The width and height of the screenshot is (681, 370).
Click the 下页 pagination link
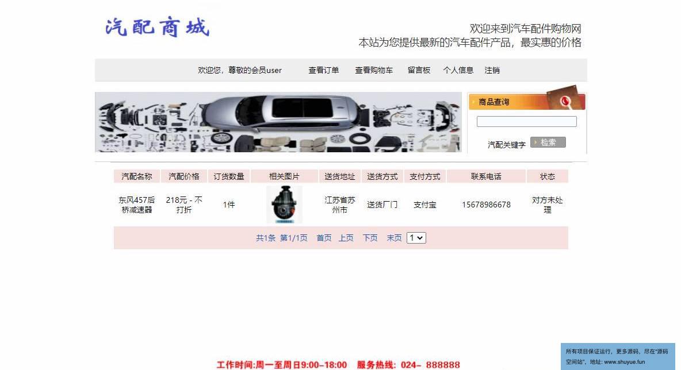(x=370, y=238)
